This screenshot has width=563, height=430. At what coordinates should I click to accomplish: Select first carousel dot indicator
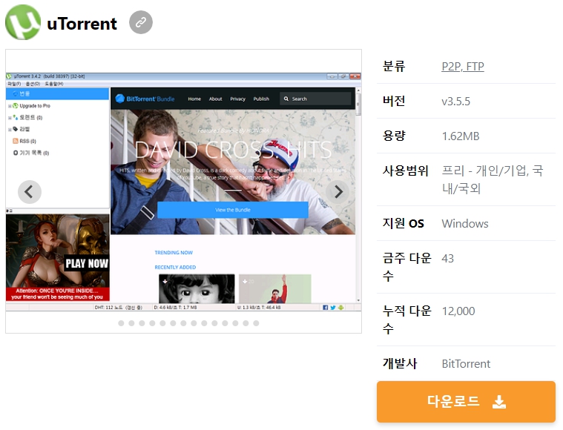pyautogui.click(x=122, y=323)
